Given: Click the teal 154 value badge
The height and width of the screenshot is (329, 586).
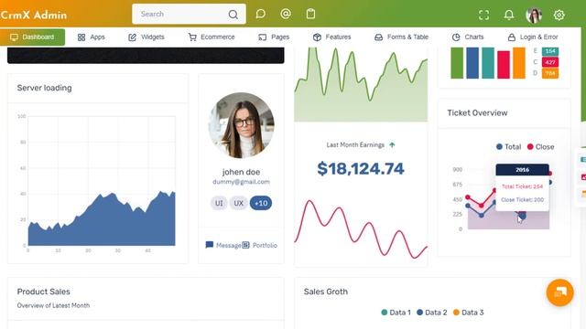Looking at the screenshot, I should (550, 51).
